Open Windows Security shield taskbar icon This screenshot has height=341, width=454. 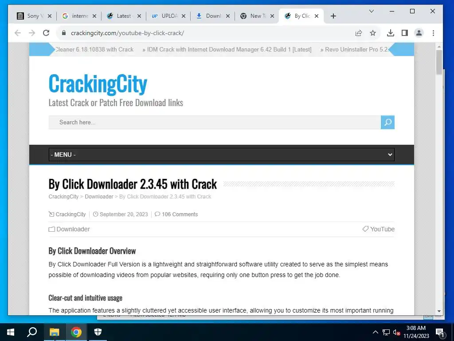(98, 332)
